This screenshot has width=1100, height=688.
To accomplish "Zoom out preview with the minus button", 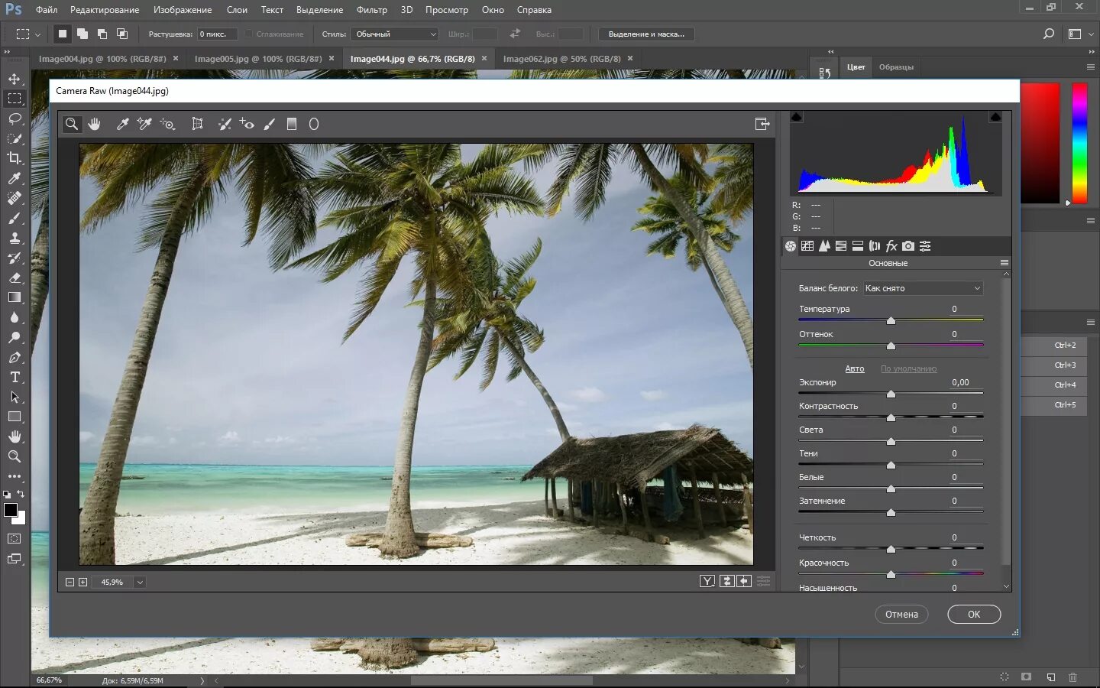I will pos(70,583).
